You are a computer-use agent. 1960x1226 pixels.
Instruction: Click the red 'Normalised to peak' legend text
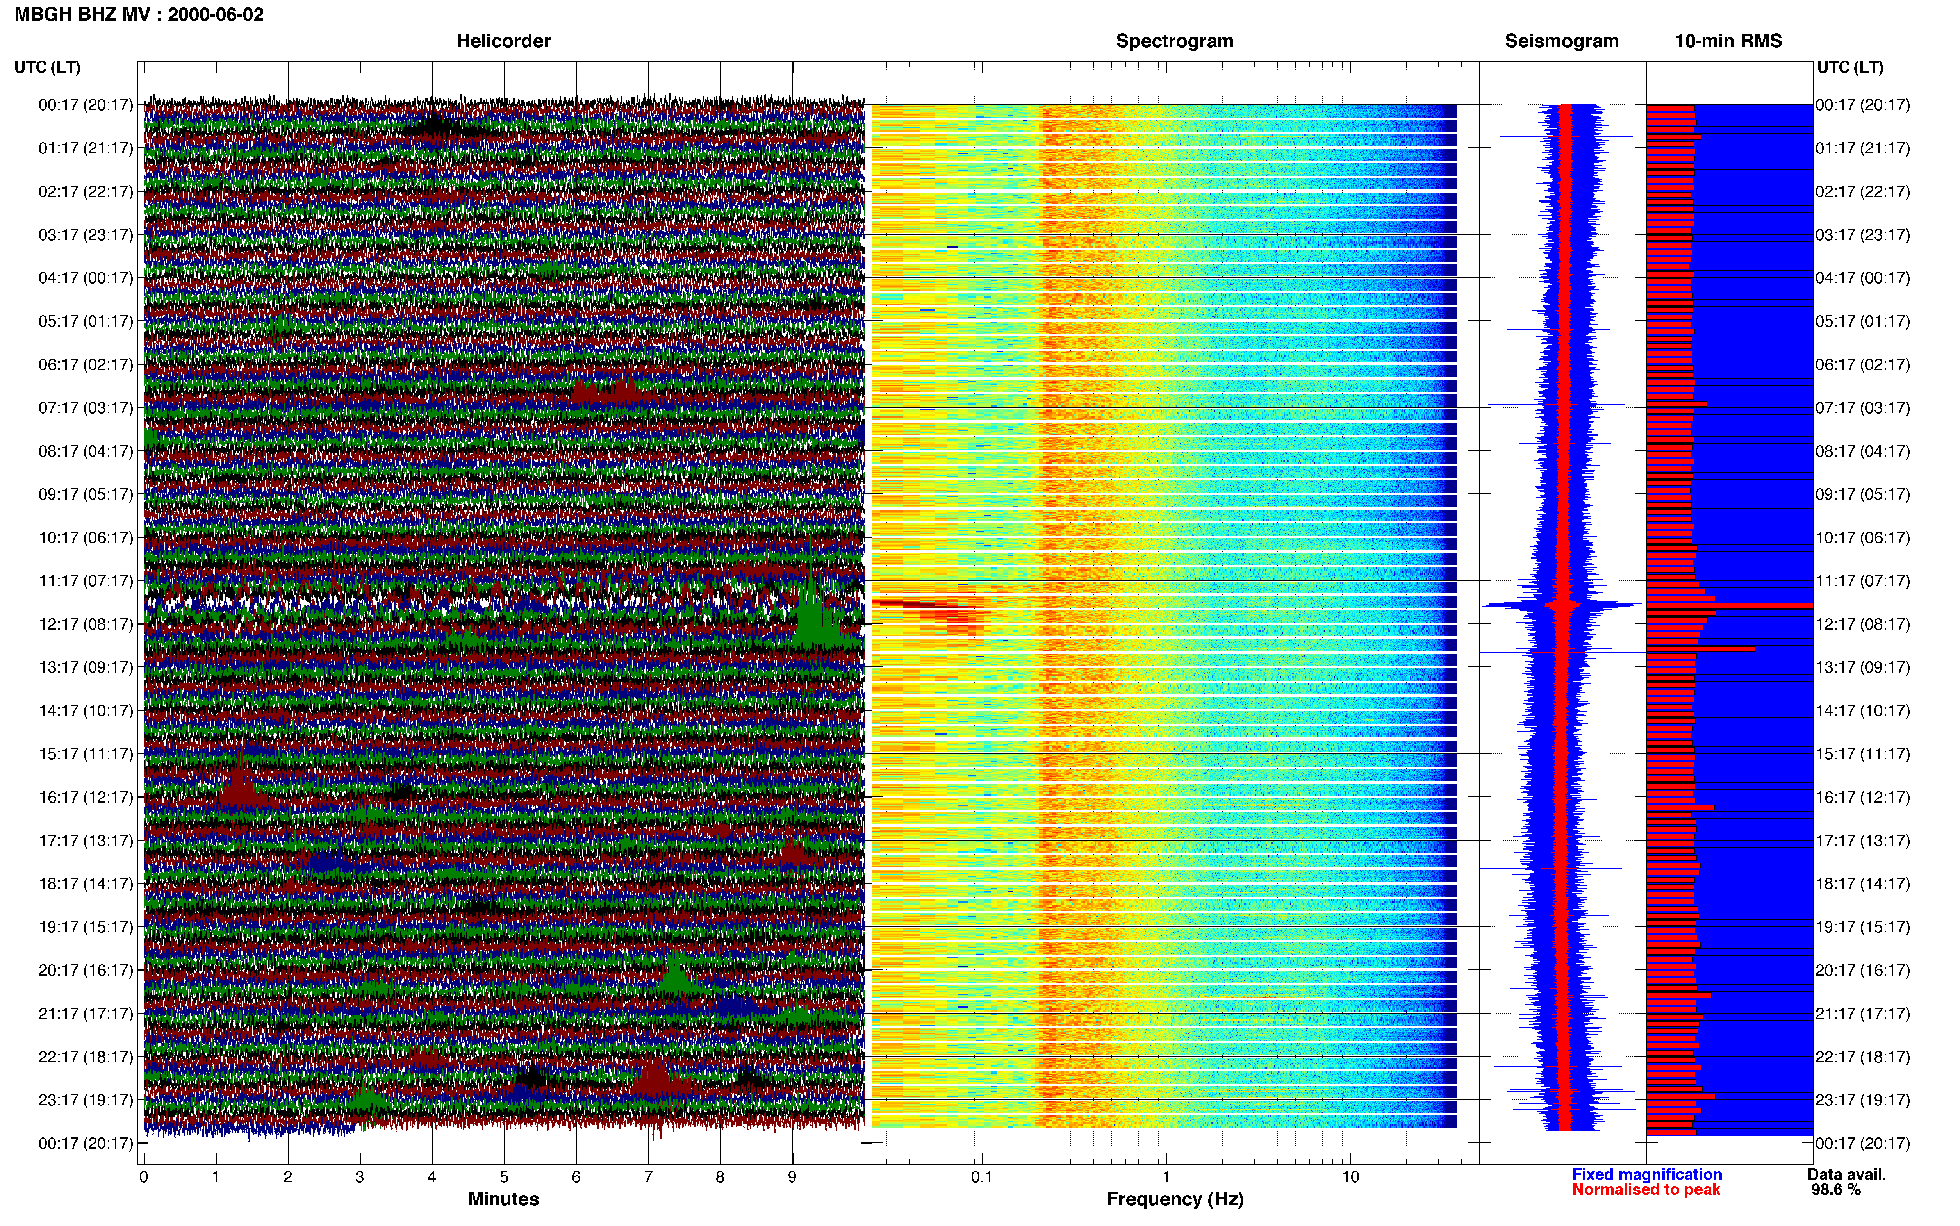pyautogui.click(x=1646, y=1190)
